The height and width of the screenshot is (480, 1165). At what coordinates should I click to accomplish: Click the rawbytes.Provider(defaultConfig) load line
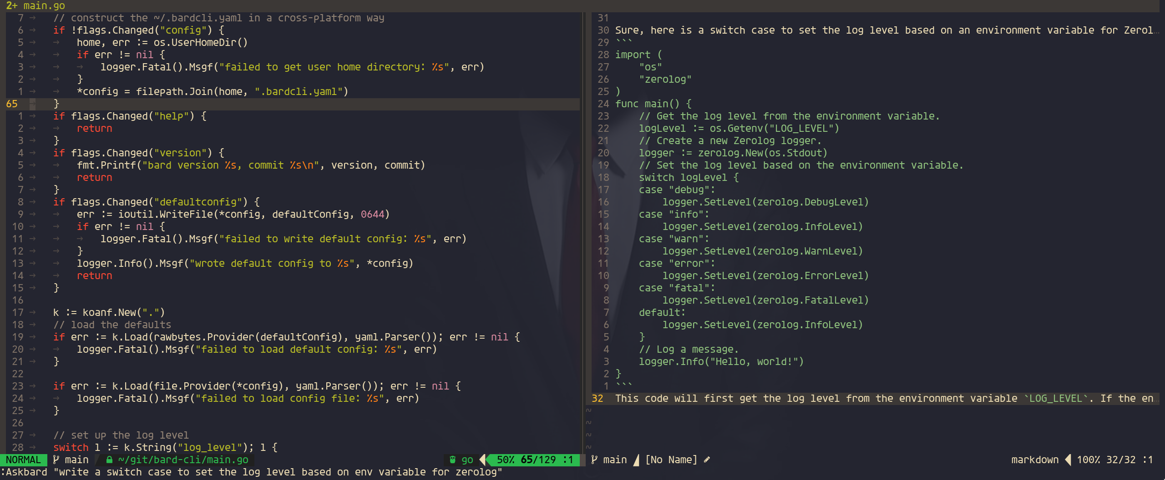(286, 337)
